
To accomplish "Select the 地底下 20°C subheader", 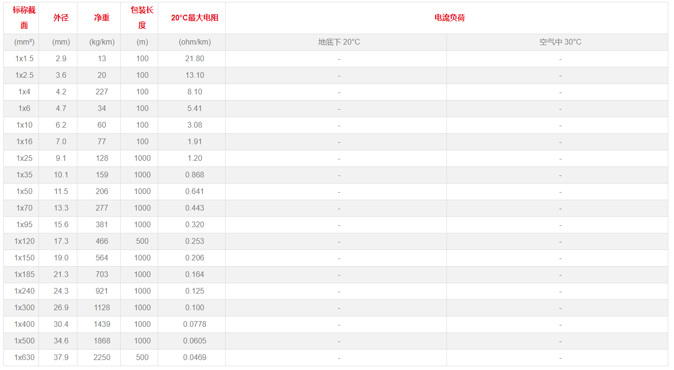I will pos(339,42).
